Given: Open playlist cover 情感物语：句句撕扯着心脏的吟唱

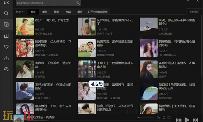Looking at the screenshot, I should coord(149,48).
